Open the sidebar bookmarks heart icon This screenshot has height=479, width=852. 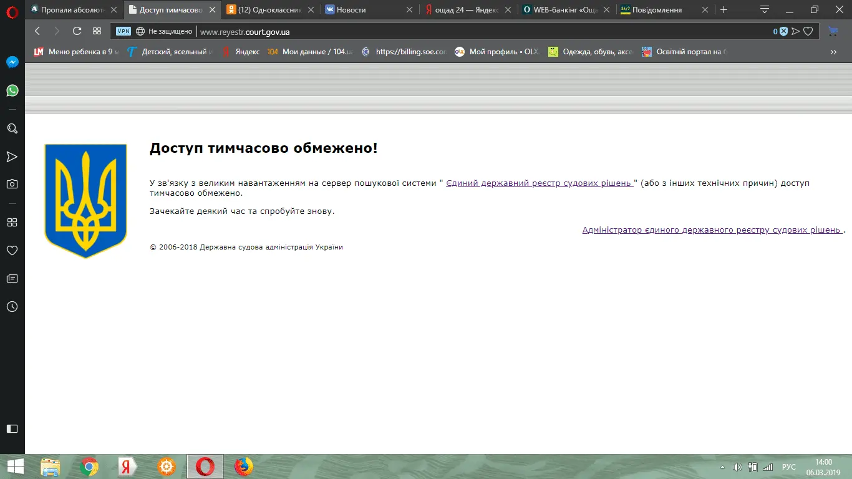click(x=12, y=250)
